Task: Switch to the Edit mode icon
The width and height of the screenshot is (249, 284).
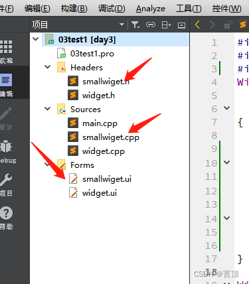Action: (6, 80)
